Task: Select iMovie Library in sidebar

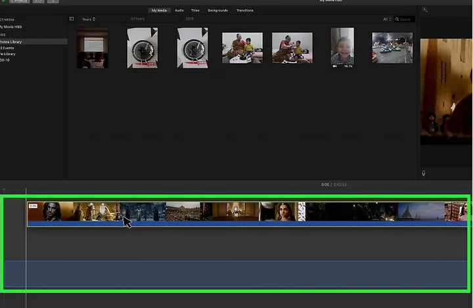Action: [8, 54]
